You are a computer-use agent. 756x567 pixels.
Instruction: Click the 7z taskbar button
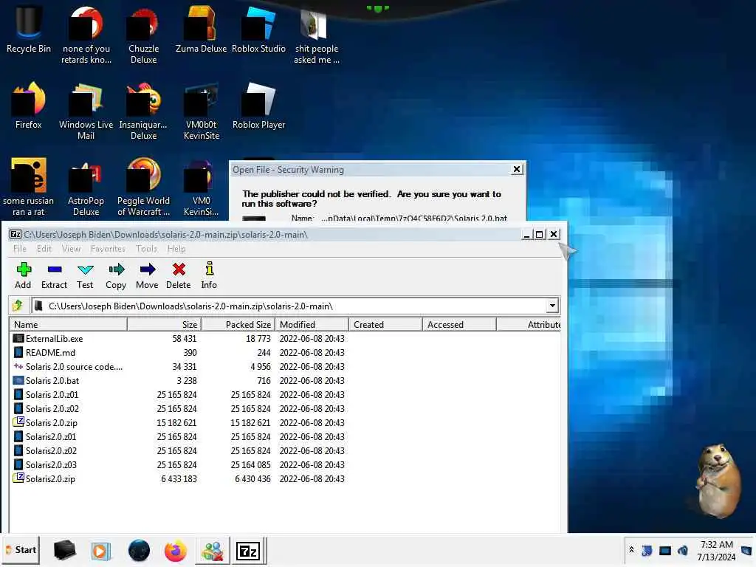248,551
